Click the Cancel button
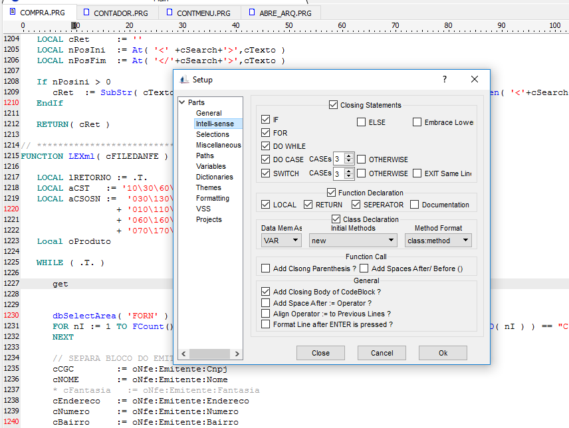Image resolution: width=569 pixels, height=428 pixels. (x=382, y=353)
